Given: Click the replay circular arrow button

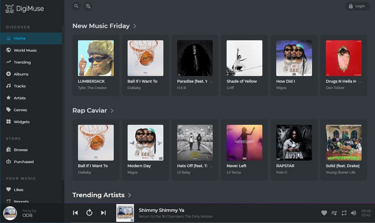Looking at the screenshot, I should point(89,213).
